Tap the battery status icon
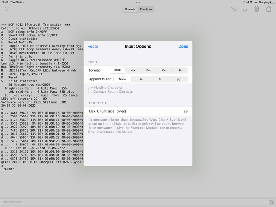Screen dimensions: 276x207 click(272, 2)
